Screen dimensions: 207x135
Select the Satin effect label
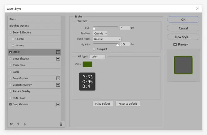click(16, 72)
